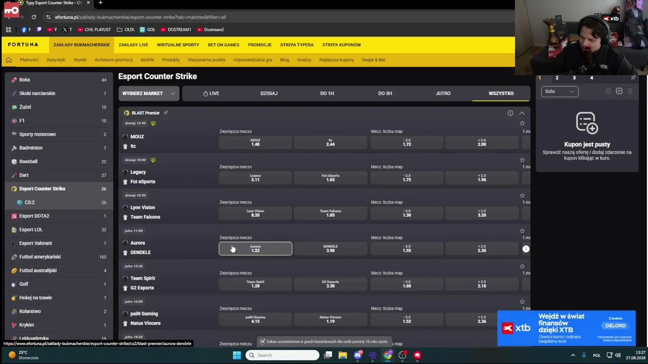Favorite the MOUZ vs 9z match
This screenshot has width=648, height=364.
[522, 123]
